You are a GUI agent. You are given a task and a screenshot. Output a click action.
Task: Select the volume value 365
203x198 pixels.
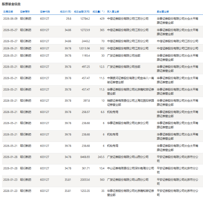click(x=102, y=30)
